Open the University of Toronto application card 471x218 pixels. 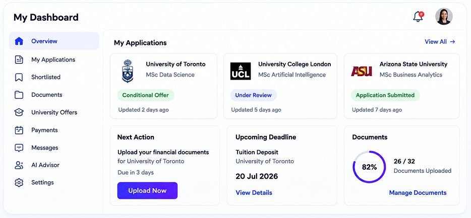pos(164,86)
